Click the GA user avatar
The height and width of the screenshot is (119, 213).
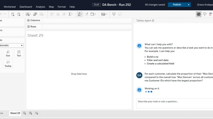coord(139,75)
